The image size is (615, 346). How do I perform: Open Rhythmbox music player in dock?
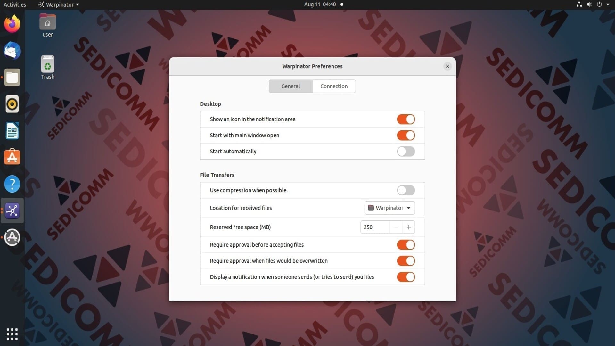point(12,104)
